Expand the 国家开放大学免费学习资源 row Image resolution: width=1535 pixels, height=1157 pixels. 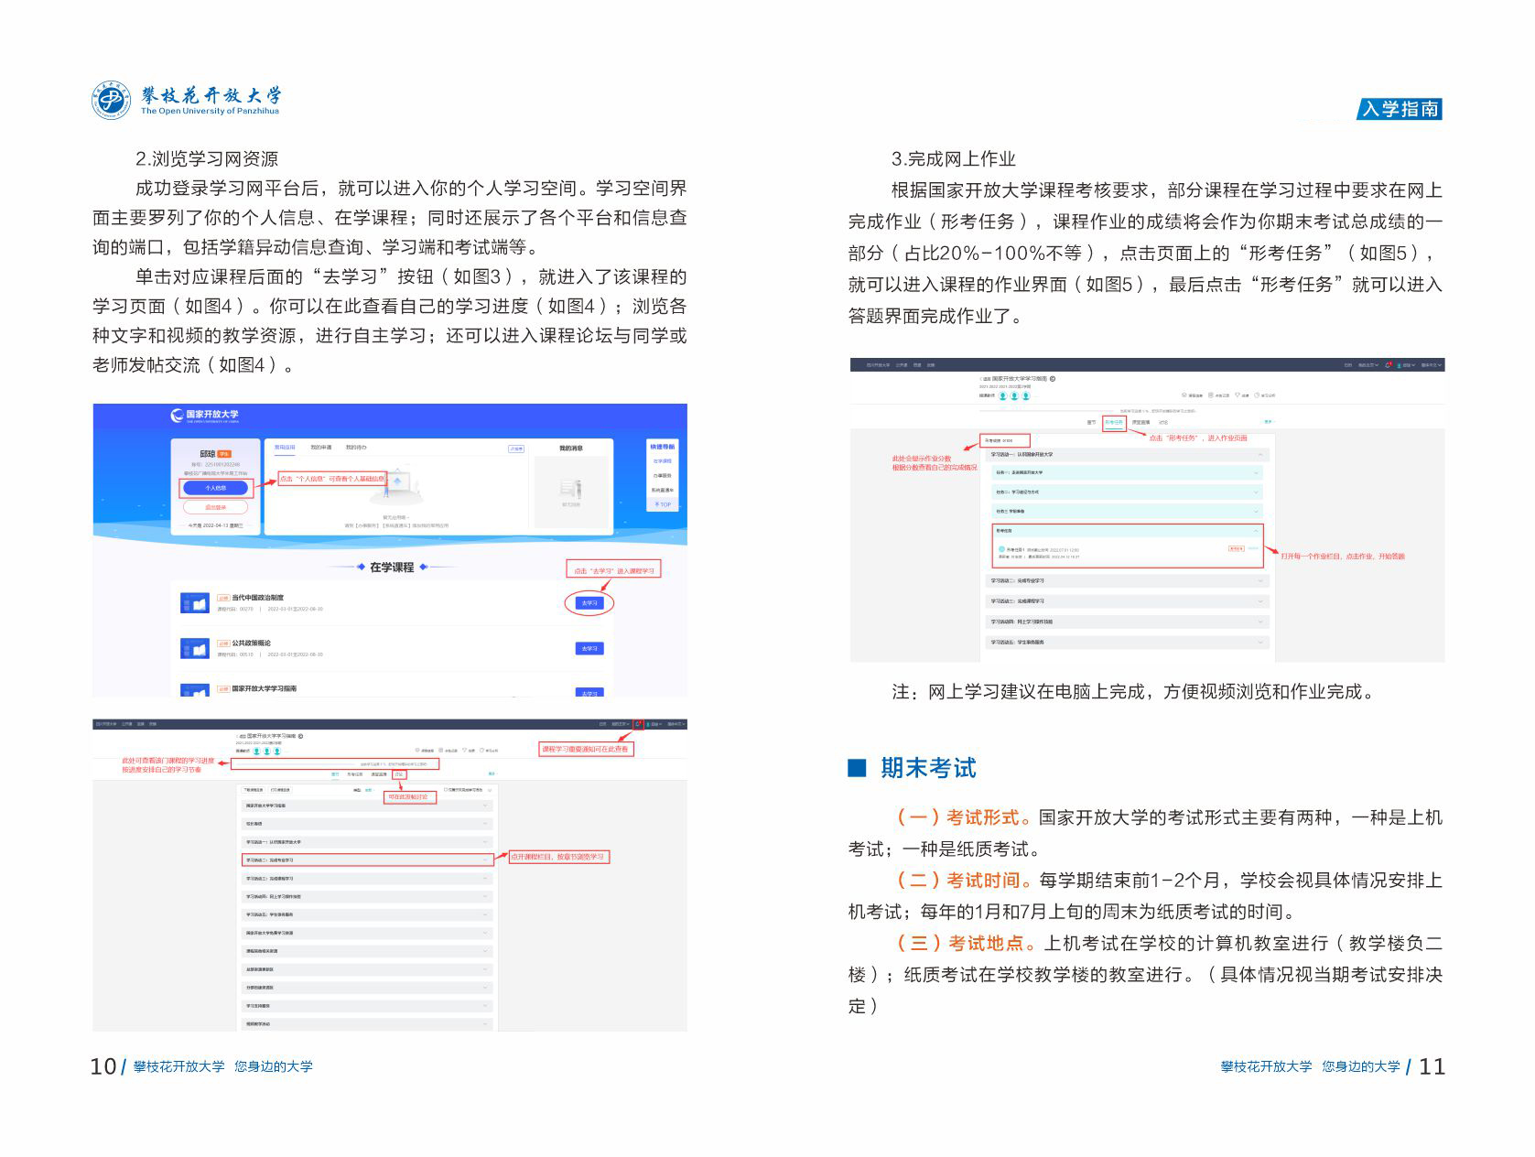[x=367, y=934]
